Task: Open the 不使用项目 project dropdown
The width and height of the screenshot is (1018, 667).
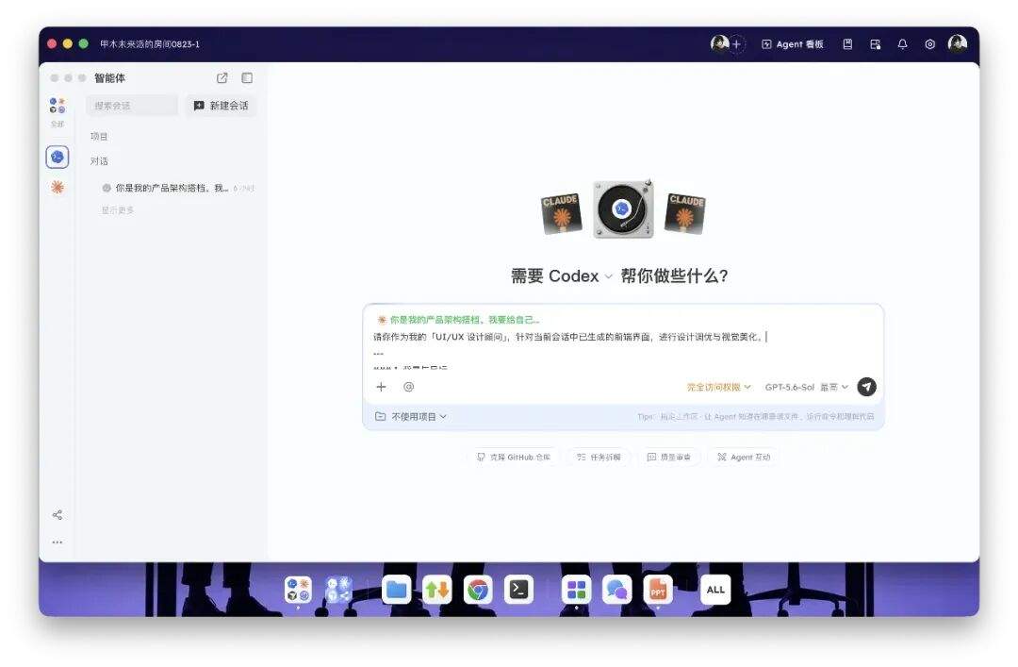Action: (x=411, y=417)
